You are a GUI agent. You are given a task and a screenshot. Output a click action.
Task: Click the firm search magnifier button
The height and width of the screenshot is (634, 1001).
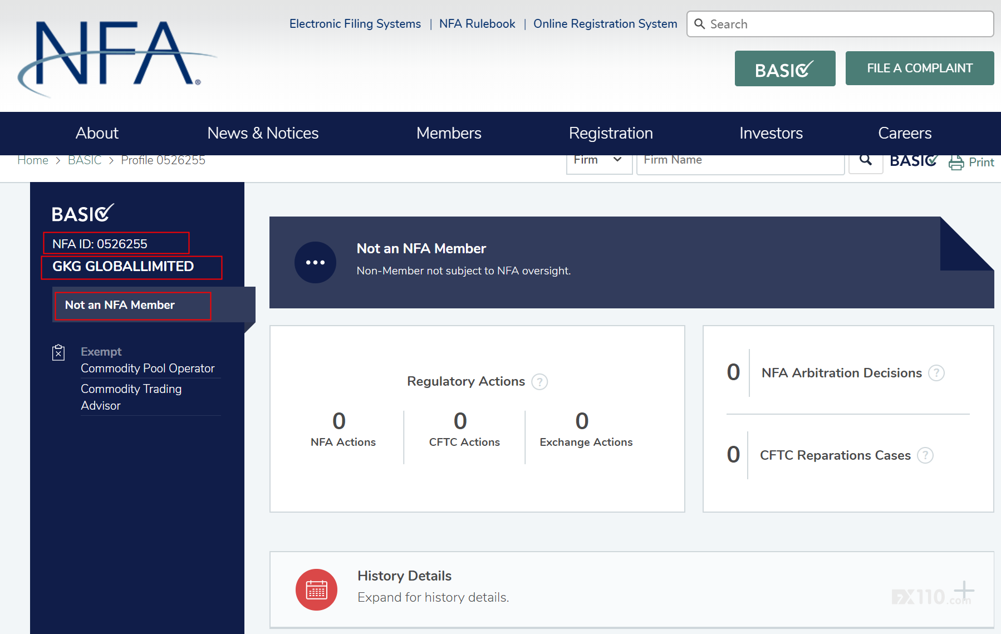coord(866,160)
